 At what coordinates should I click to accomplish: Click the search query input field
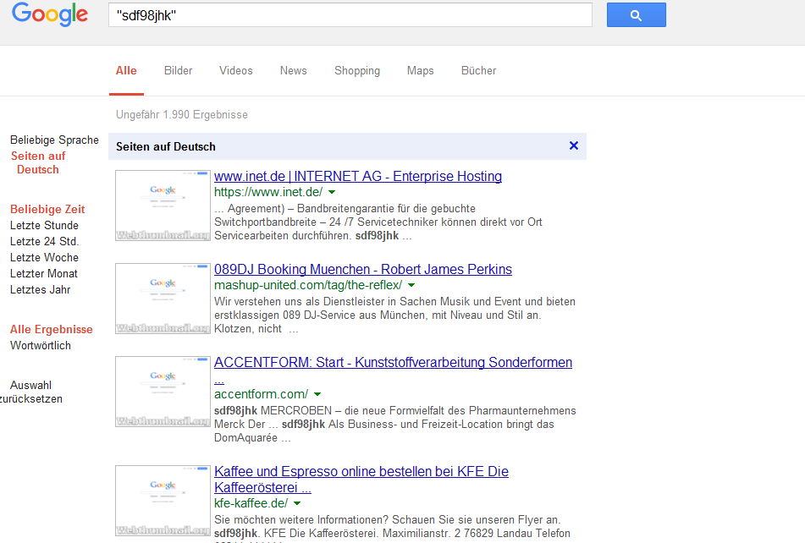tap(350, 15)
